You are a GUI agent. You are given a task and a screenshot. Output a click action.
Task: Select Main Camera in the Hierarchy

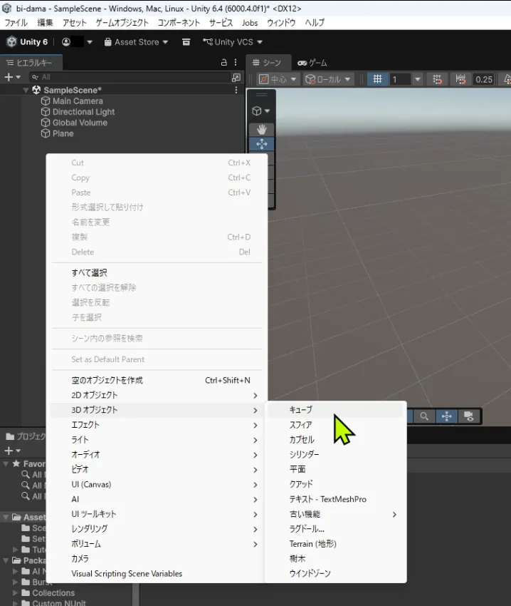(x=78, y=101)
